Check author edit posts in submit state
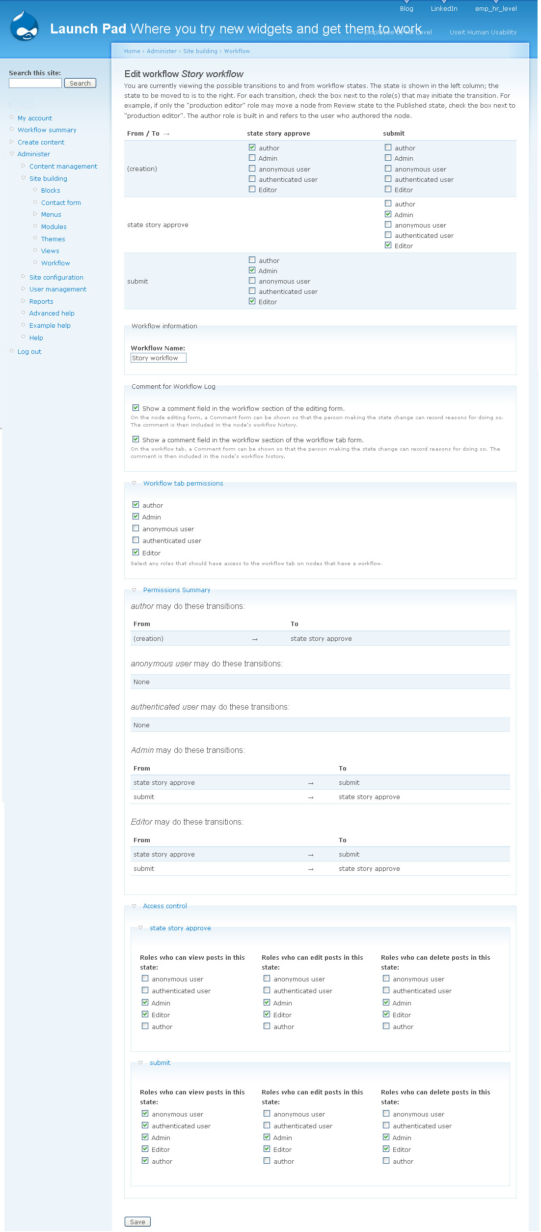 [x=267, y=1161]
